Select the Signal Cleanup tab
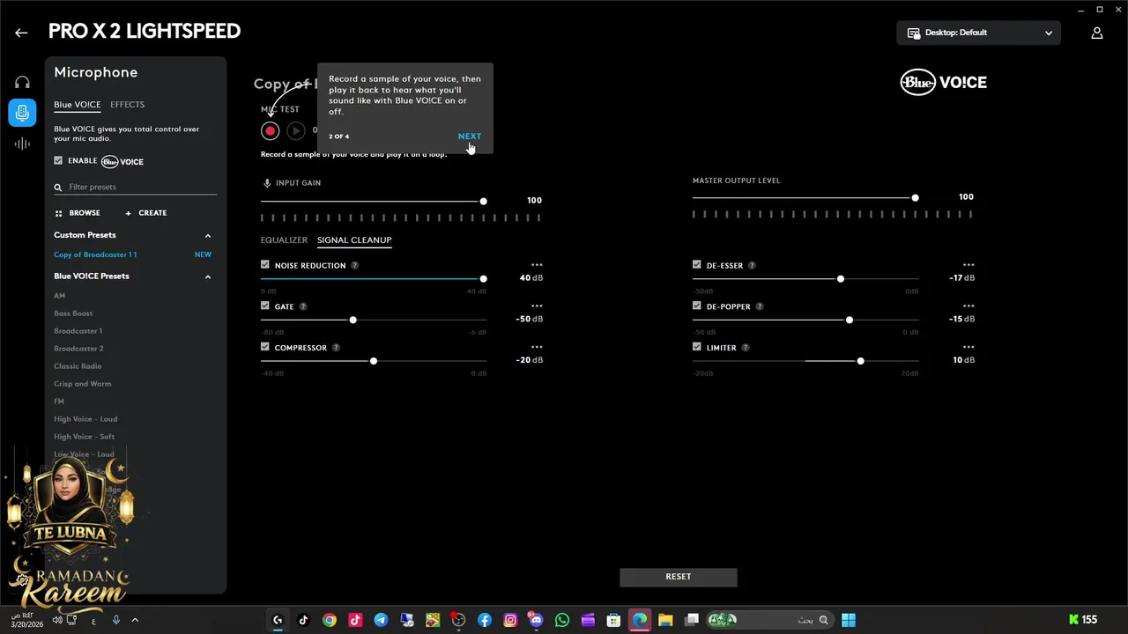The width and height of the screenshot is (1128, 634). (354, 240)
